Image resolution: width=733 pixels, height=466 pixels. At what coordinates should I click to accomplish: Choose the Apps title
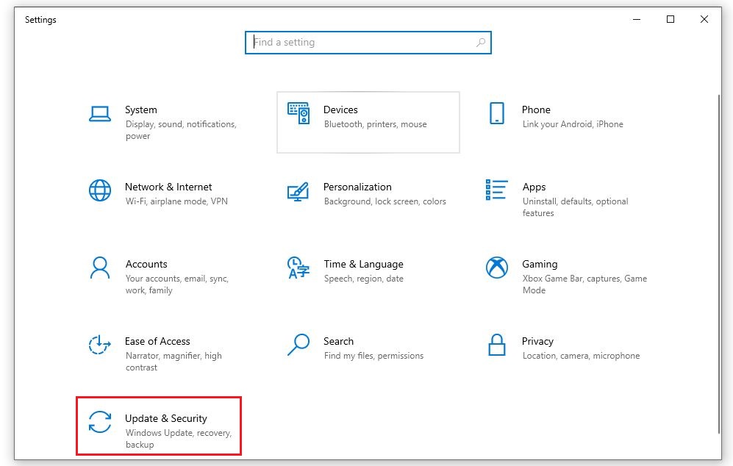click(x=534, y=187)
